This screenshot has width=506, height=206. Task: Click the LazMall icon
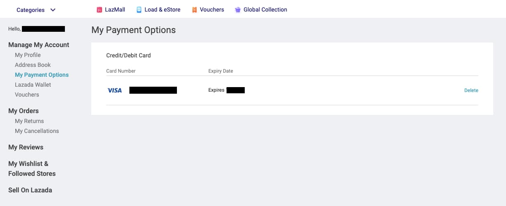coord(99,10)
